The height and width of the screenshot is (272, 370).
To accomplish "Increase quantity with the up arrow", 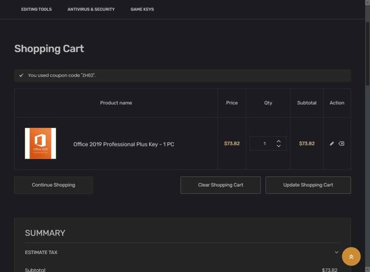I will click(279, 141).
